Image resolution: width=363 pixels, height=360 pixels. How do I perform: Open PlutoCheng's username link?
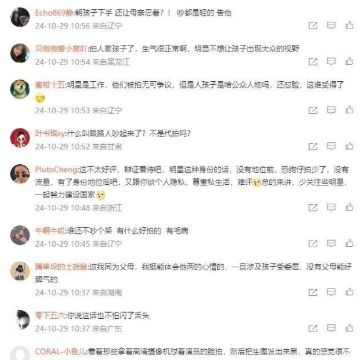pyautogui.click(x=56, y=170)
